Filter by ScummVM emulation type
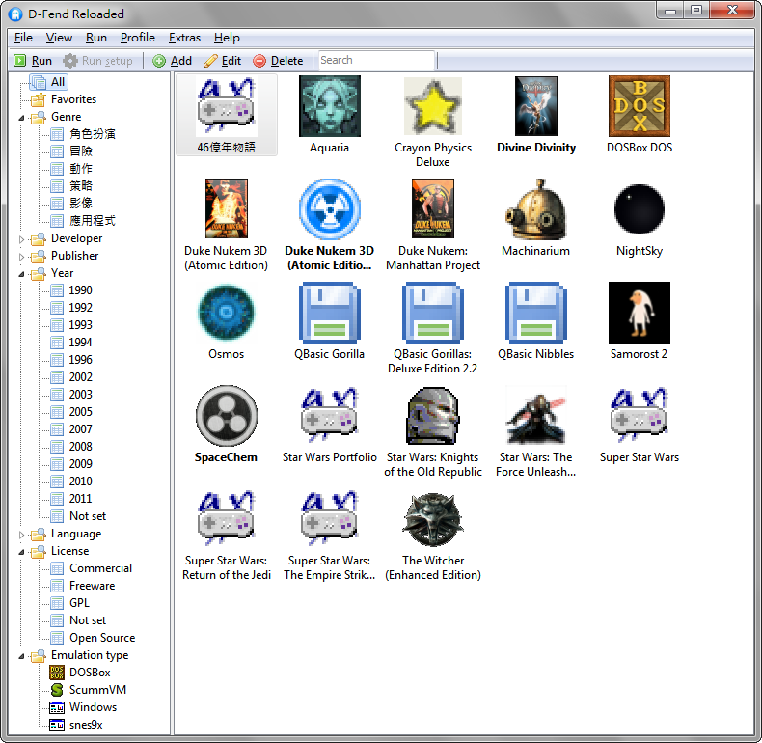The image size is (762, 743). pyautogui.click(x=97, y=690)
